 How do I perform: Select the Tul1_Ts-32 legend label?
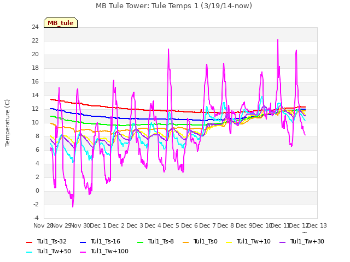pos(52,241)
